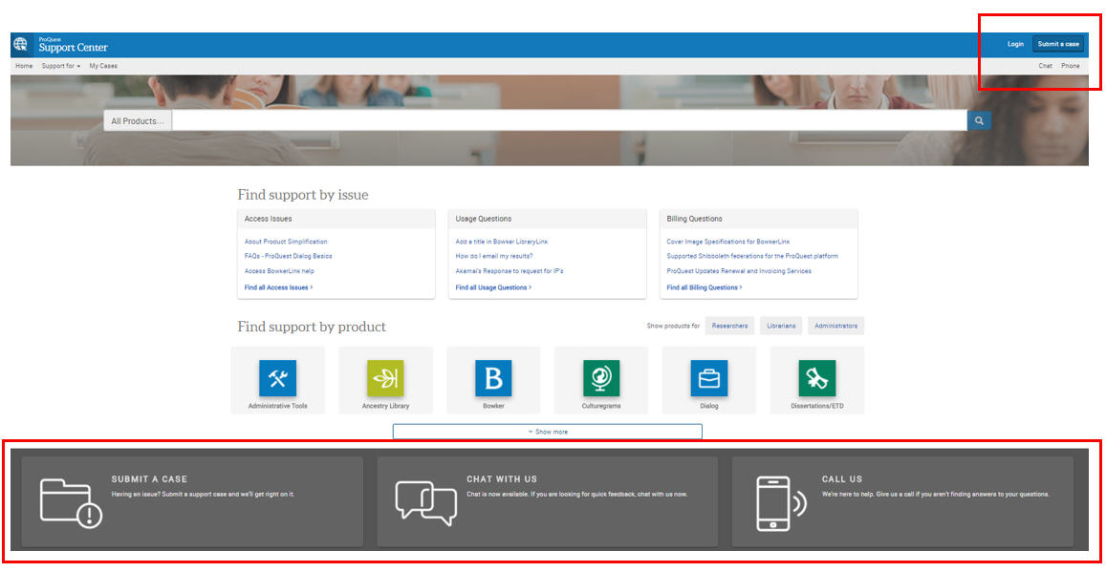Click the search magnifier button

[979, 120]
